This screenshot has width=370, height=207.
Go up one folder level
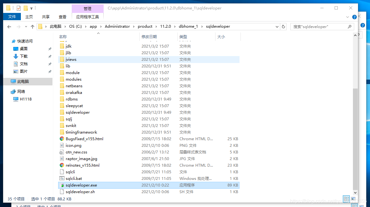33,26
